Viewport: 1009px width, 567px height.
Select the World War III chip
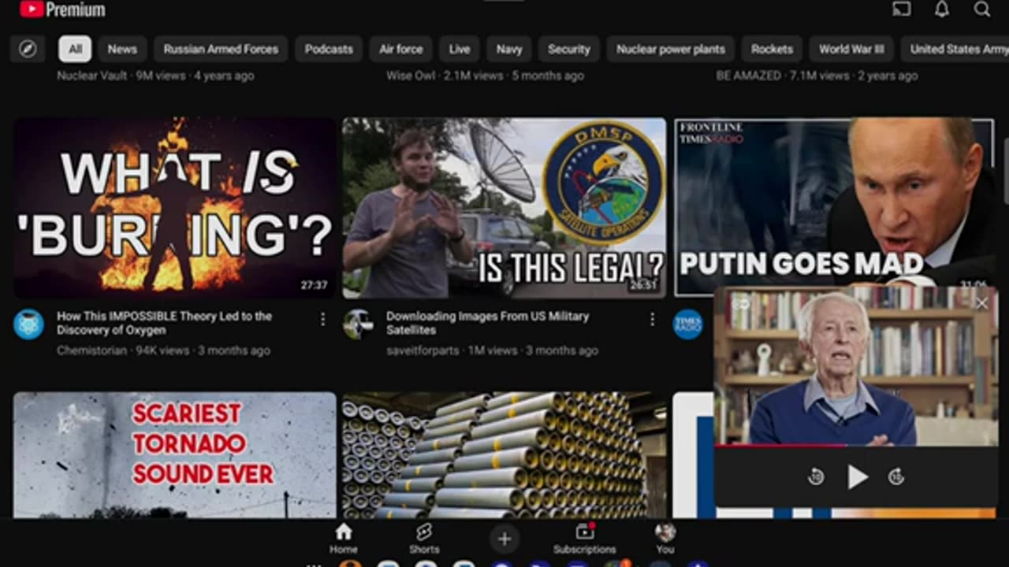[x=851, y=49]
